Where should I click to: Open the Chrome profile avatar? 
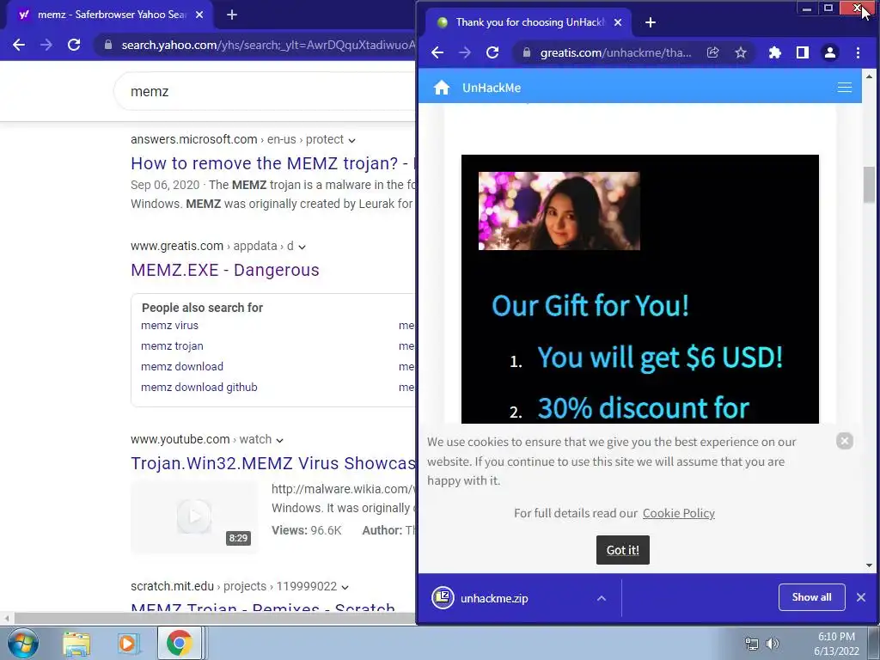pyautogui.click(x=830, y=52)
